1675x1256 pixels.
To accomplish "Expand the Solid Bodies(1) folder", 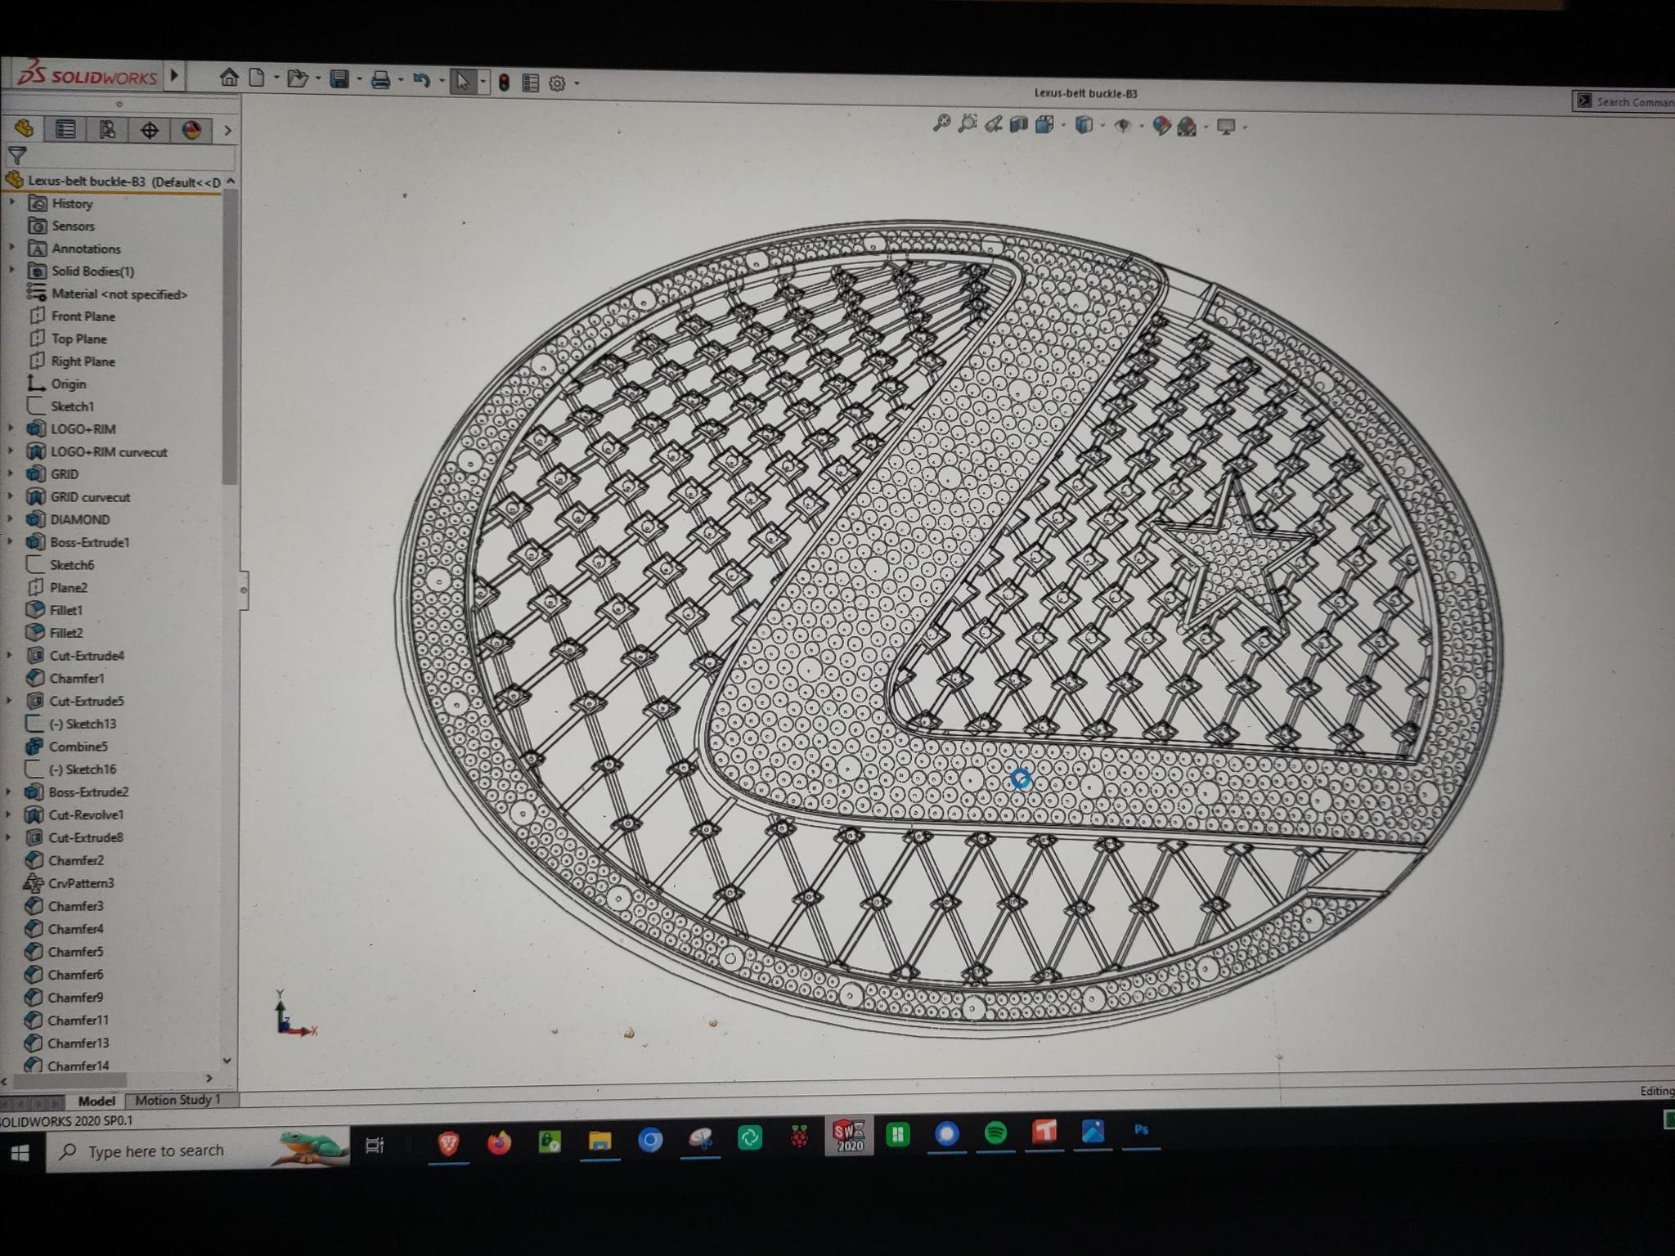I will point(11,269).
